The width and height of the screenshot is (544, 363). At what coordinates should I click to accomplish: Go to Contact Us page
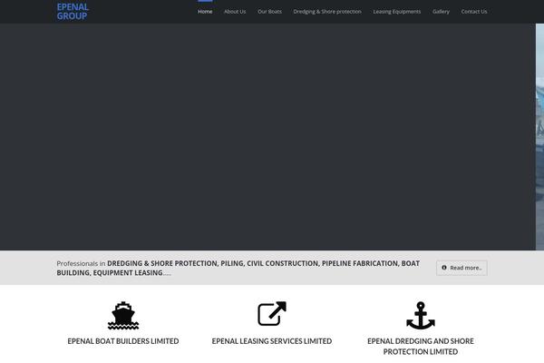coord(474,12)
